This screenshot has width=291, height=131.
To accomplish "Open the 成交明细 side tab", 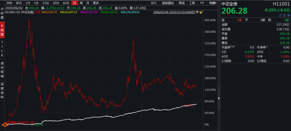I will pyautogui.click(x=2, y=69).
